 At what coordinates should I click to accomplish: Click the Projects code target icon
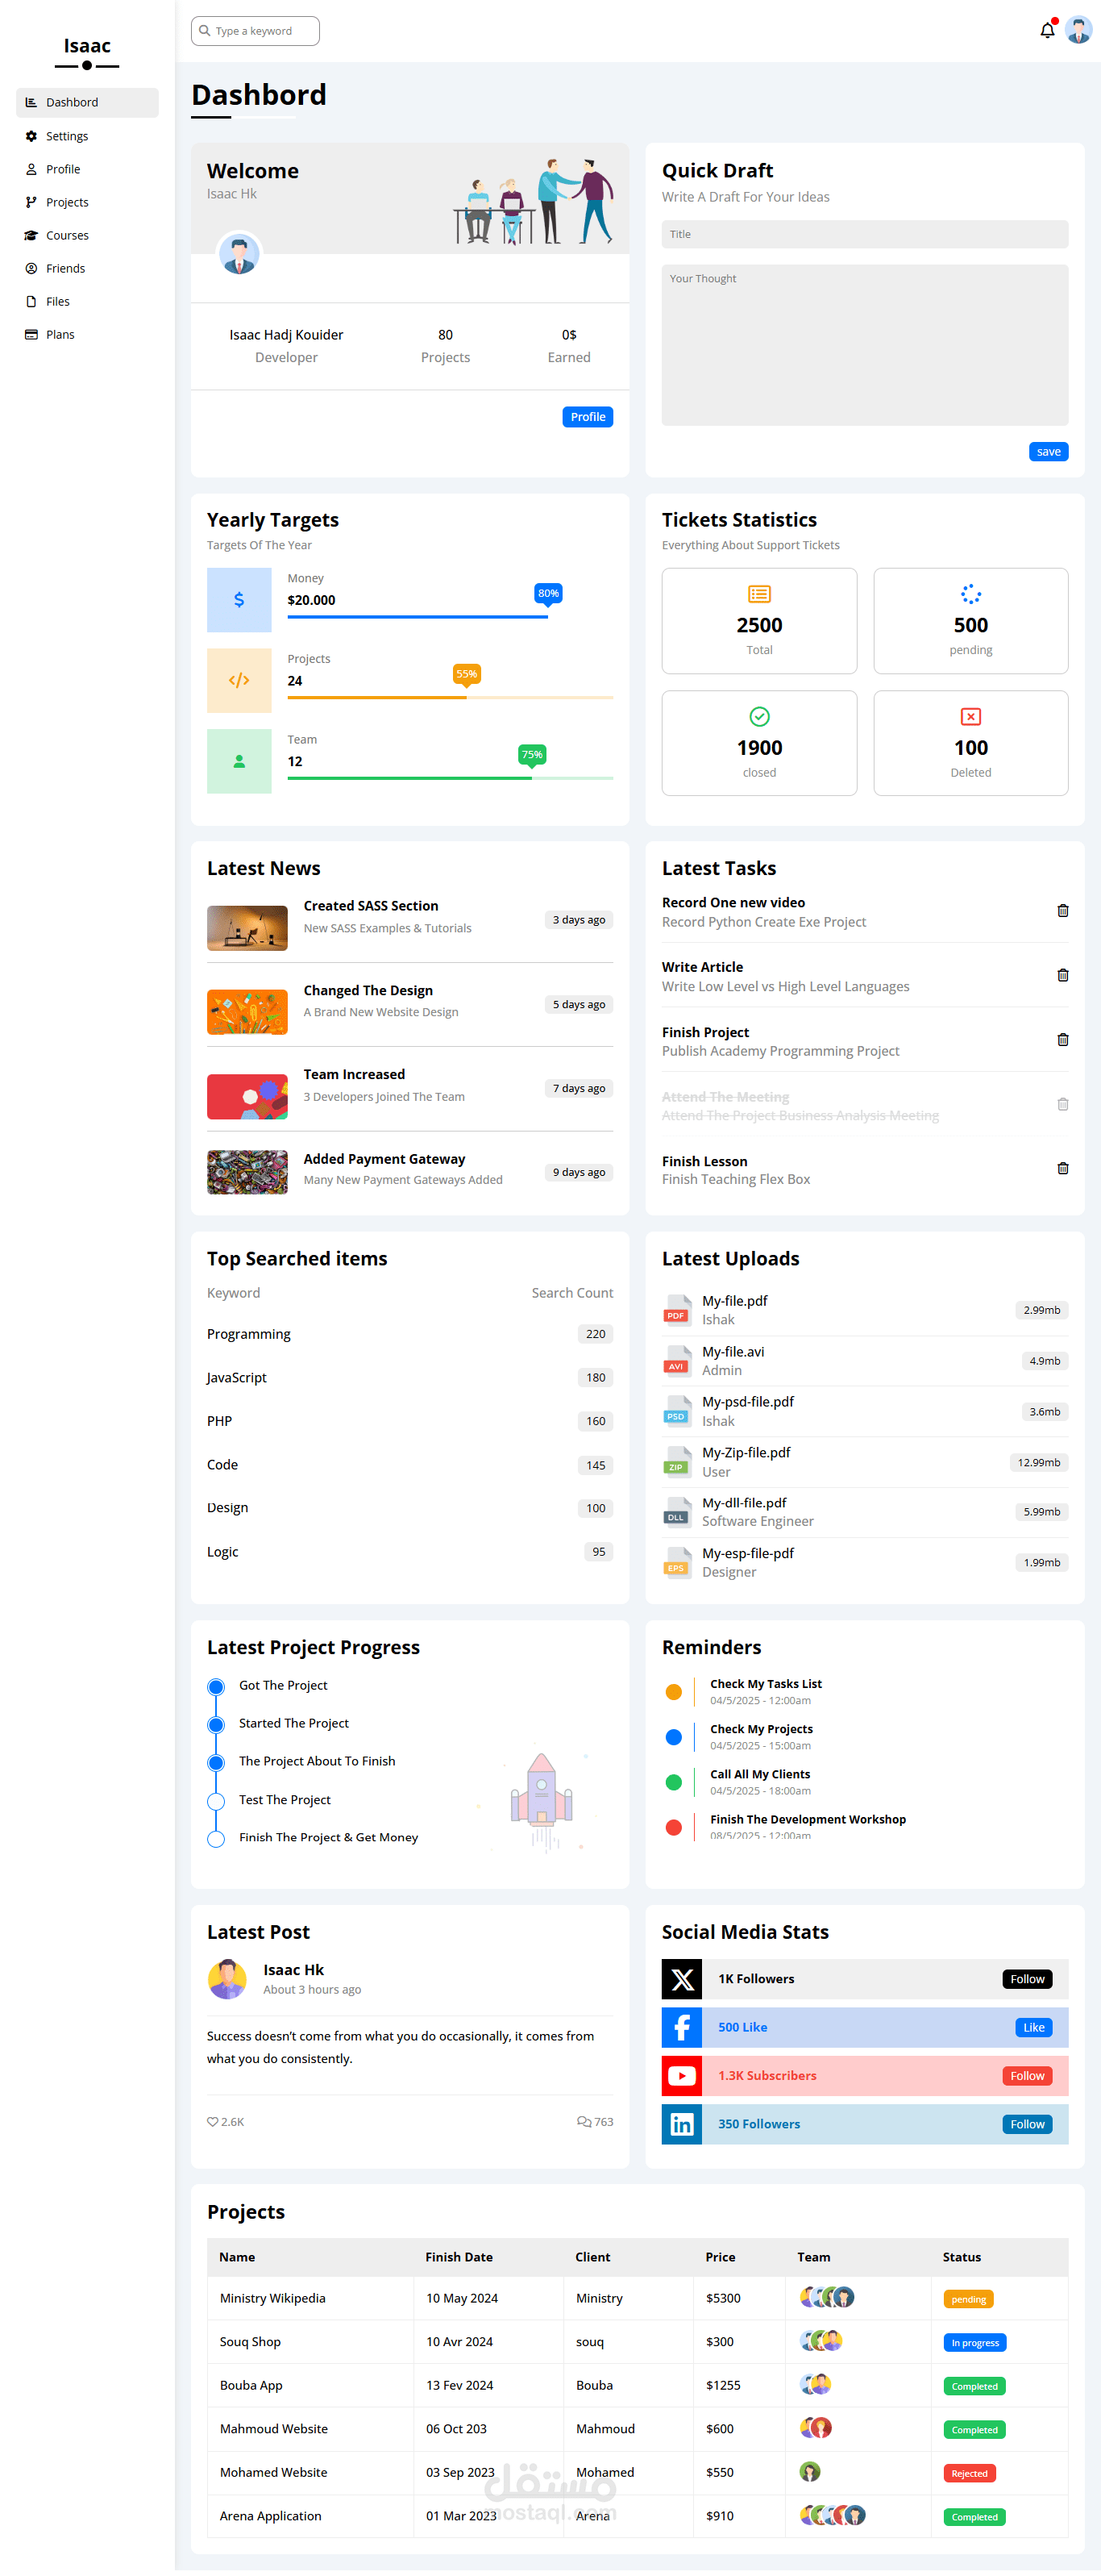tap(239, 680)
